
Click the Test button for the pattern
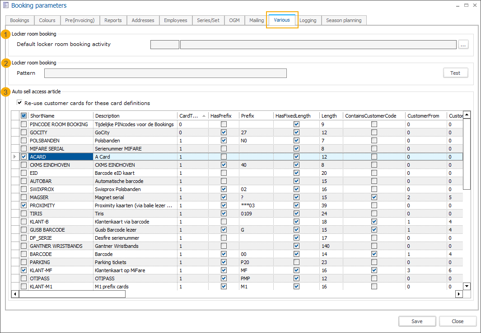456,73
